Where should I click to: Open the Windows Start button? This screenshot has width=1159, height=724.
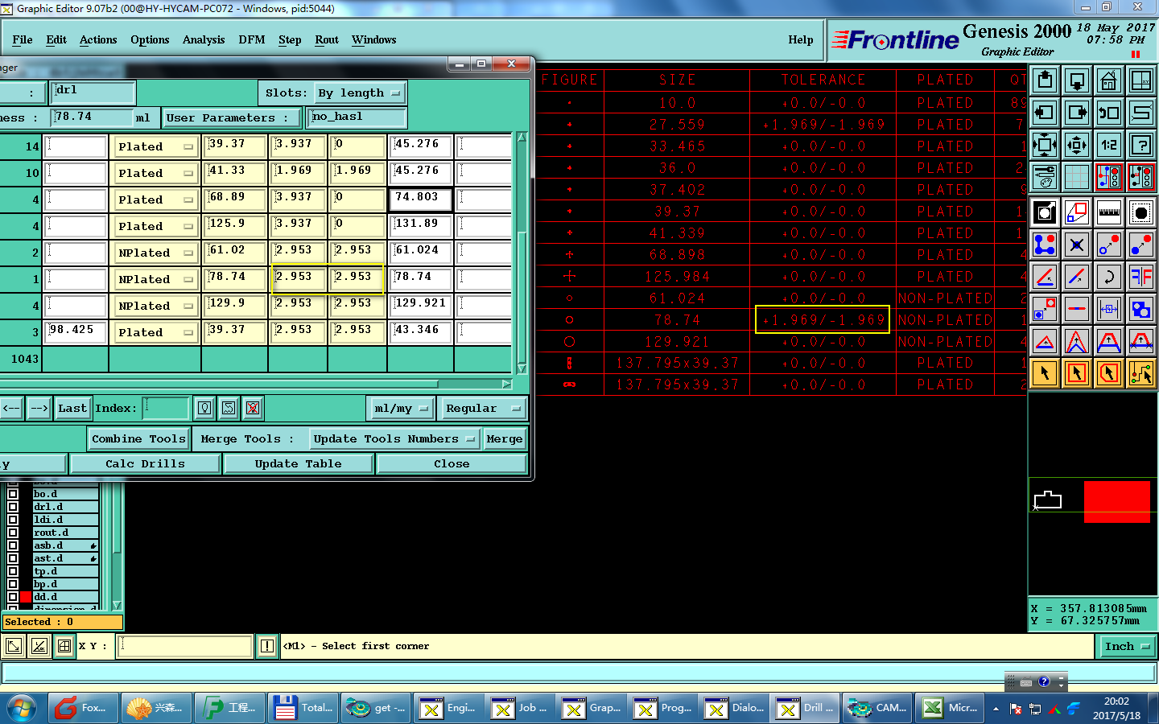[x=21, y=708]
